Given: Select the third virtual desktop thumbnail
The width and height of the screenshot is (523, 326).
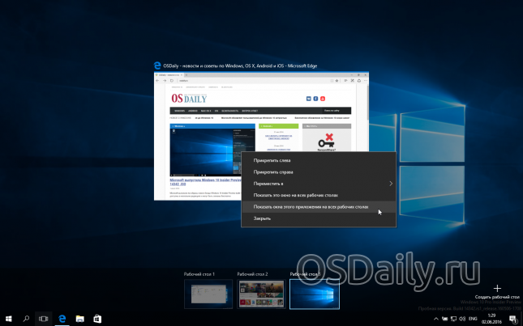Looking at the screenshot, I should pos(314,294).
